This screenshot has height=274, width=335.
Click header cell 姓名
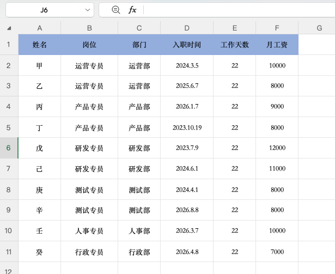click(40, 45)
